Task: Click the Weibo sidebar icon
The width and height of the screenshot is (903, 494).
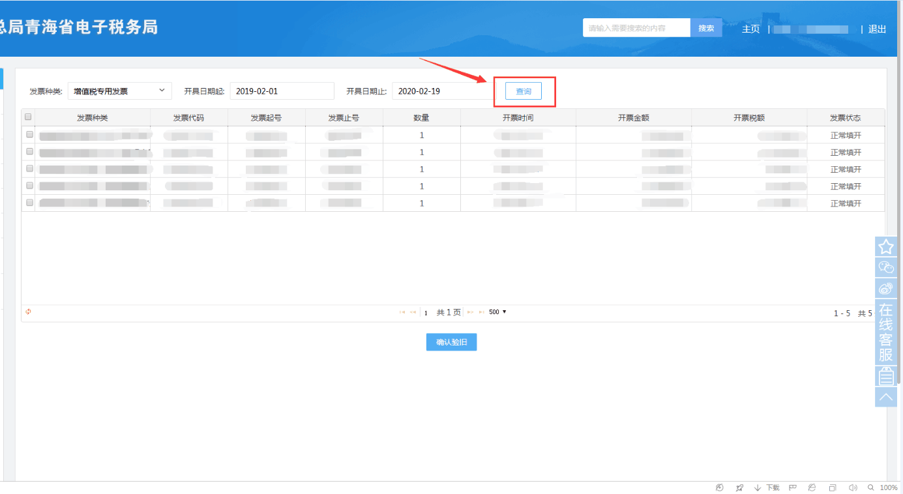Action: tap(886, 288)
